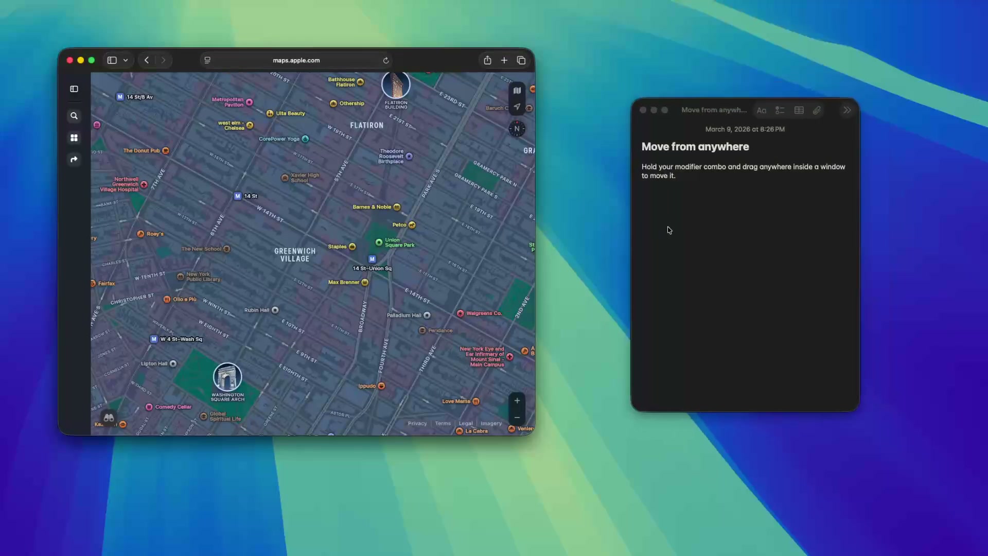Click the maps.apple.com address bar
The width and height of the screenshot is (988, 556).
pyautogui.click(x=296, y=60)
